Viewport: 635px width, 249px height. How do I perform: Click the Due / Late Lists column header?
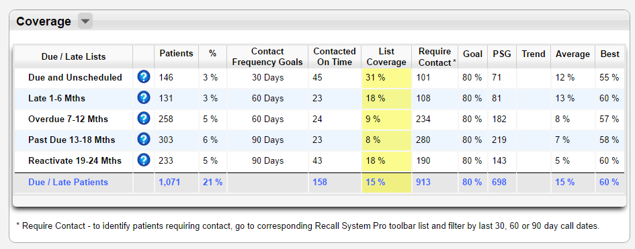73,57
